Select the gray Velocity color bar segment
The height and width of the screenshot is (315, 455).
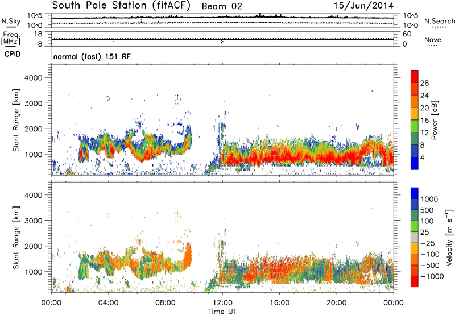[415, 238]
